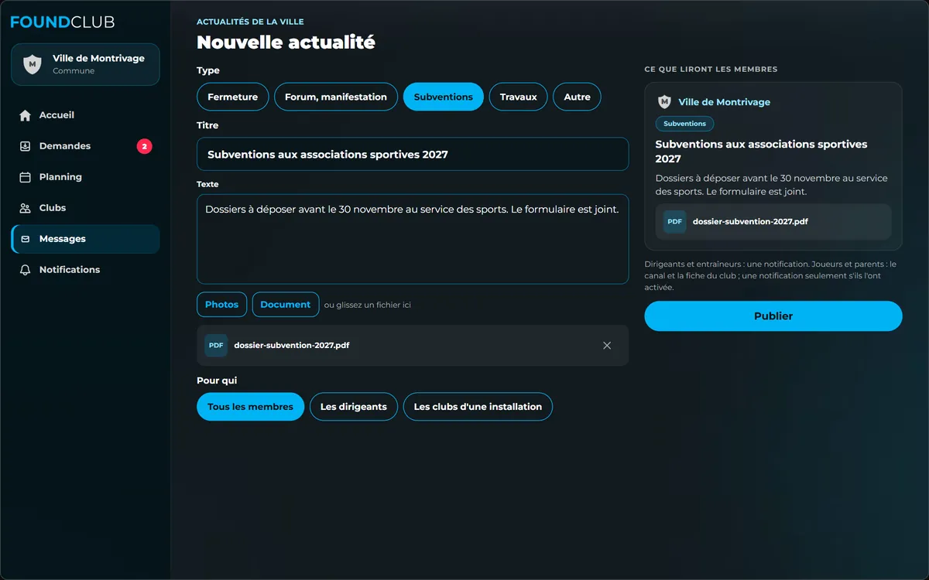Viewport: 929px width, 580px height.
Task: Click the notification note about Dirigeants et entraîneurs
Action: (770, 275)
